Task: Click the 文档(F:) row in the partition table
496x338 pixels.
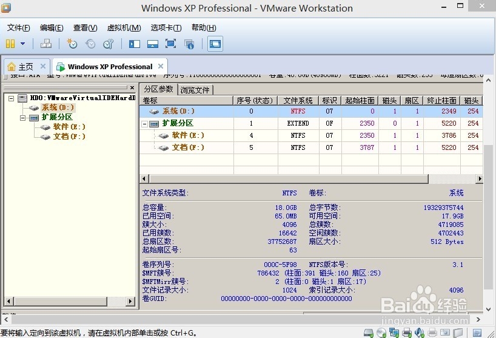Action: (x=311, y=147)
